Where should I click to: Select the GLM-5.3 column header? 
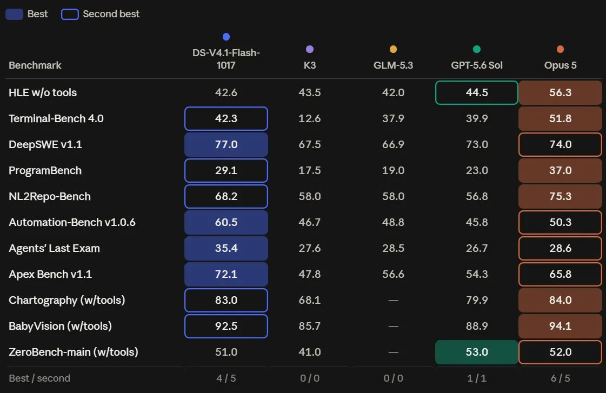click(393, 65)
